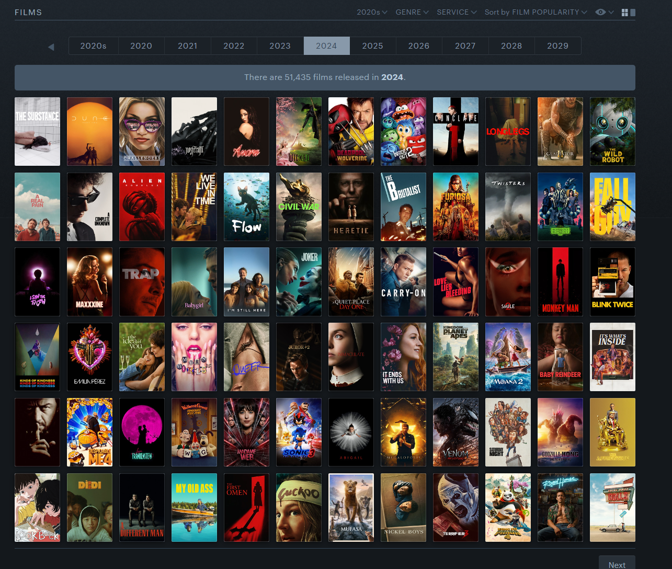672x569 pixels.
Task: Open the Madame Web poster
Action: click(246, 433)
